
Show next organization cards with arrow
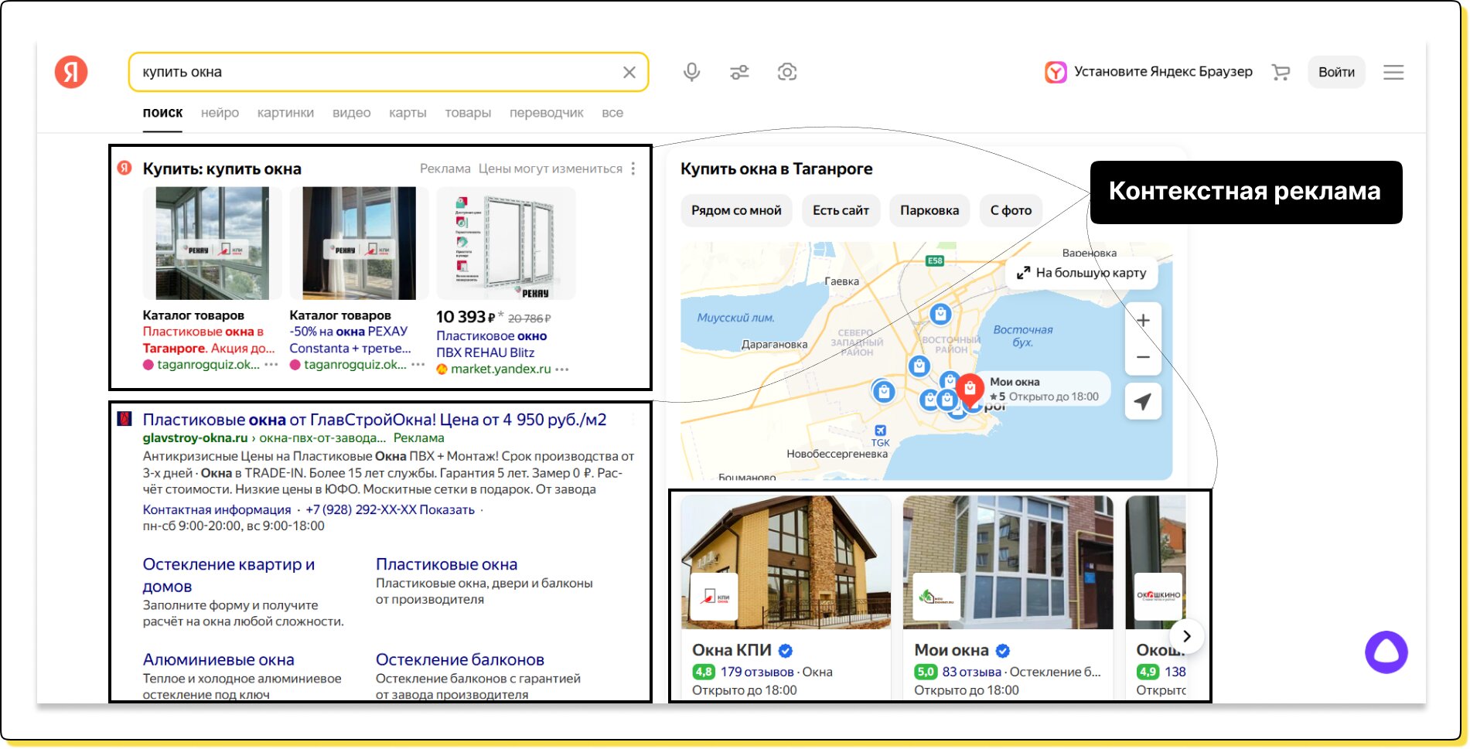pyautogui.click(x=1187, y=636)
